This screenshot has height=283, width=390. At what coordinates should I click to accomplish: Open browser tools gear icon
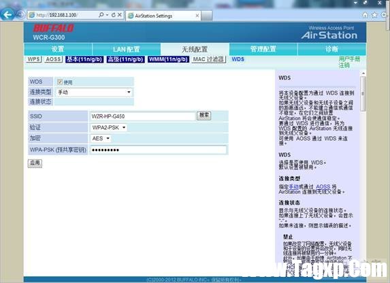pyautogui.click(x=384, y=15)
